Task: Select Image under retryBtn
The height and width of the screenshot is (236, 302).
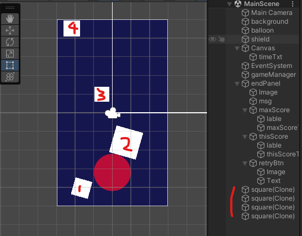Action: 276,172
